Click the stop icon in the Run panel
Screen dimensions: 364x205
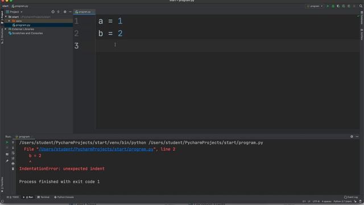7,148
